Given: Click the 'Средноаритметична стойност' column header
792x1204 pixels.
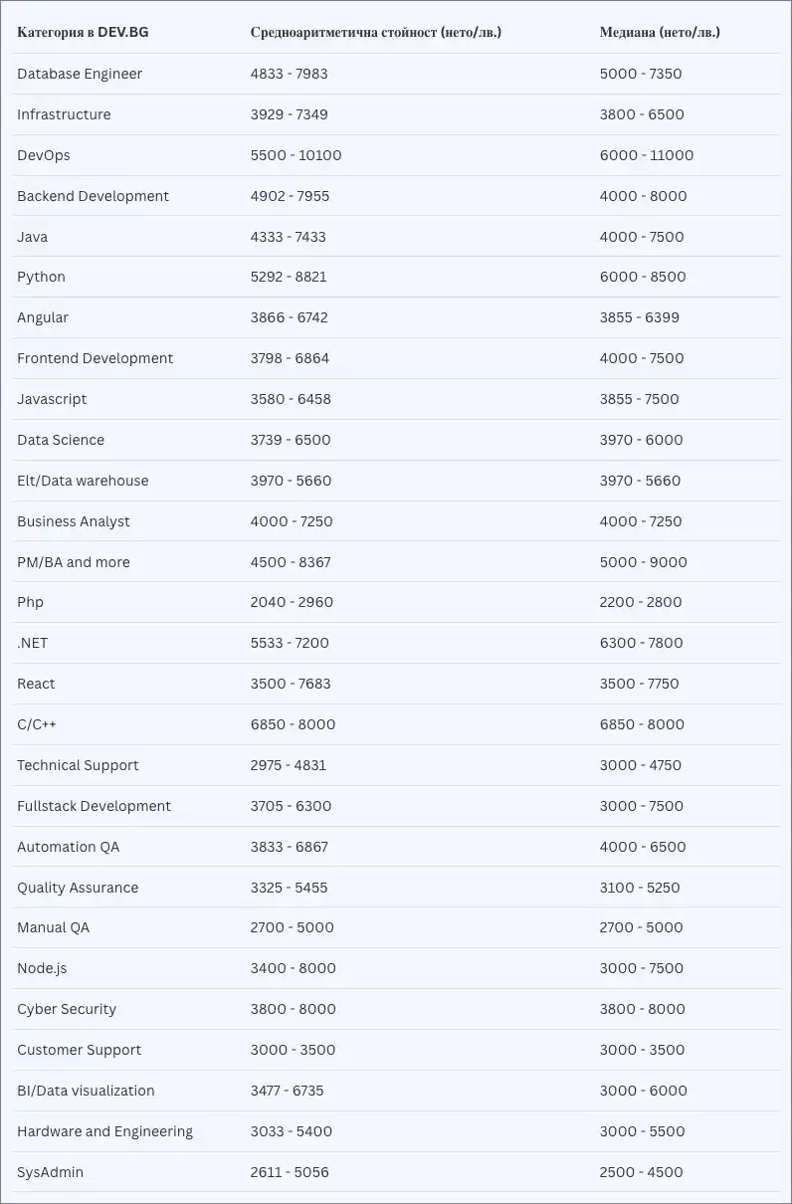Looking at the screenshot, I should [x=375, y=32].
